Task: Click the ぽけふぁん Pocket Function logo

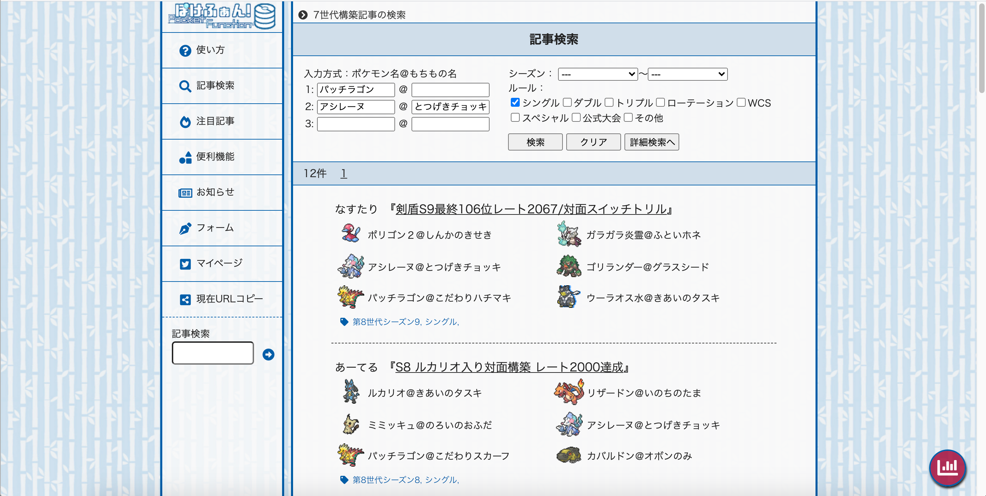Action: (222, 16)
